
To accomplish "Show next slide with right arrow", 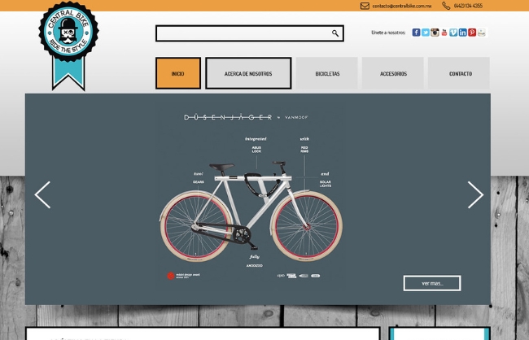I will coord(475,194).
